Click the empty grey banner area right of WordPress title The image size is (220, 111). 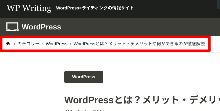coord(139,27)
